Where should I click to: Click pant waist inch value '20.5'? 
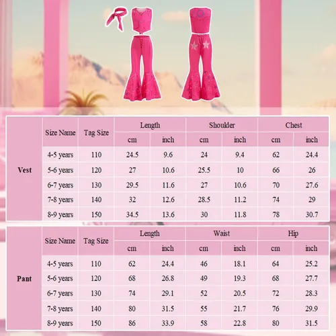coord(240,293)
